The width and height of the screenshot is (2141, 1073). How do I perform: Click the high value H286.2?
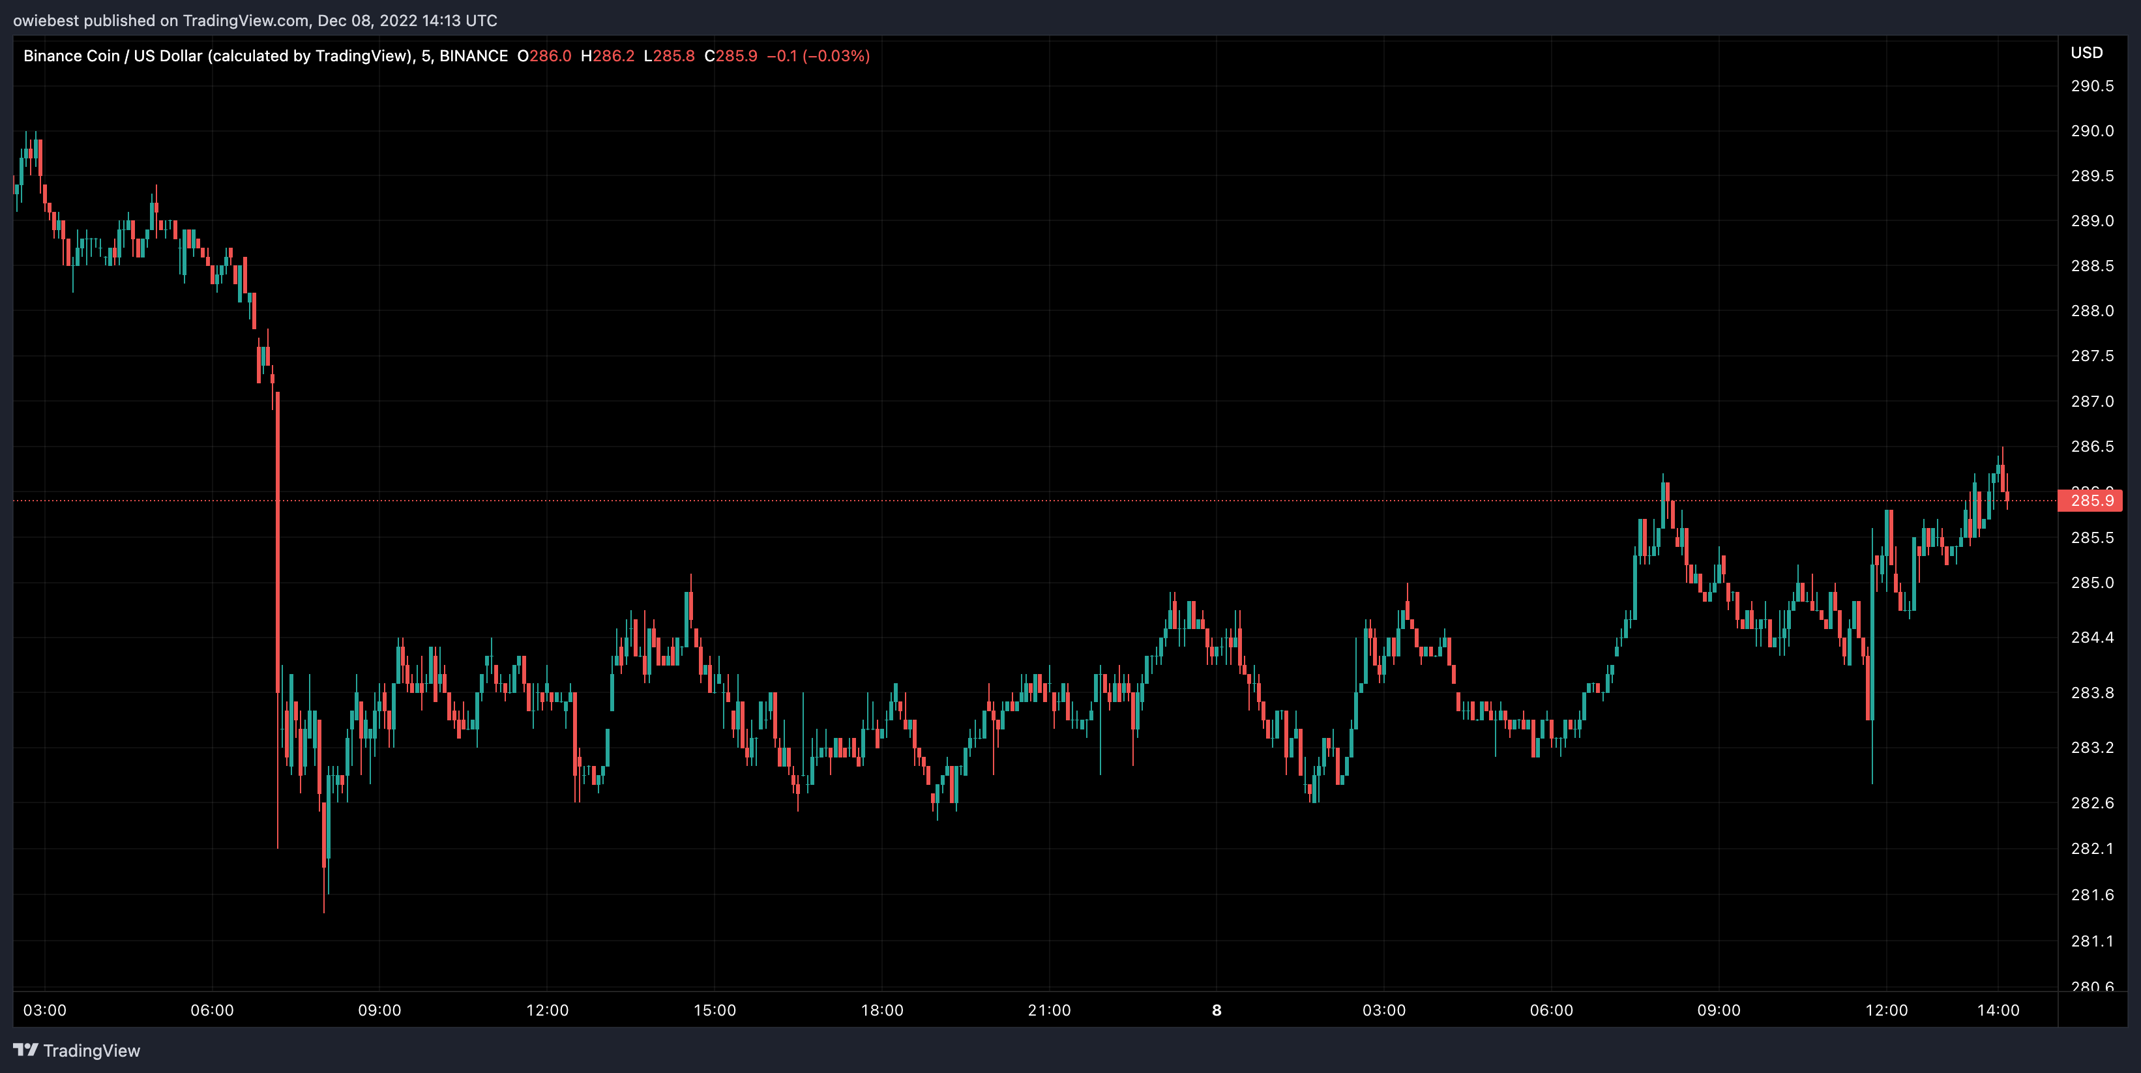point(608,55)
